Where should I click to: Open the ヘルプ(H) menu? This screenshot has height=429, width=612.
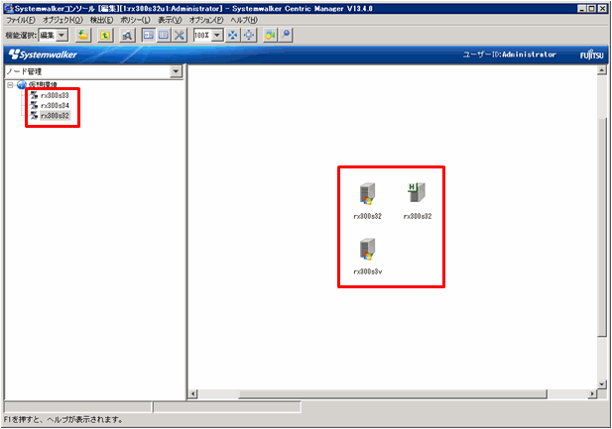point(244,20)
